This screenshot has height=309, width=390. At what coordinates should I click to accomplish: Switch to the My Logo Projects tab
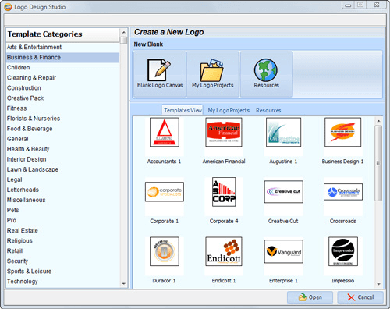point(229,111)
